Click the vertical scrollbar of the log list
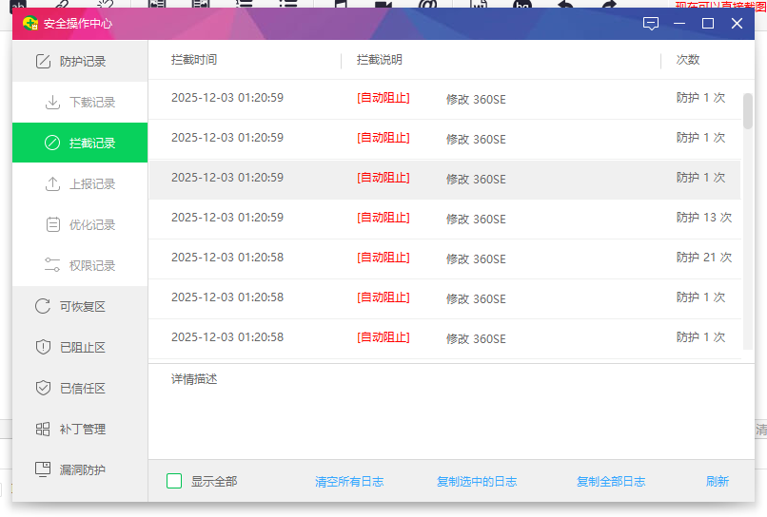This screenshot has height=517, width=767. 748,110
